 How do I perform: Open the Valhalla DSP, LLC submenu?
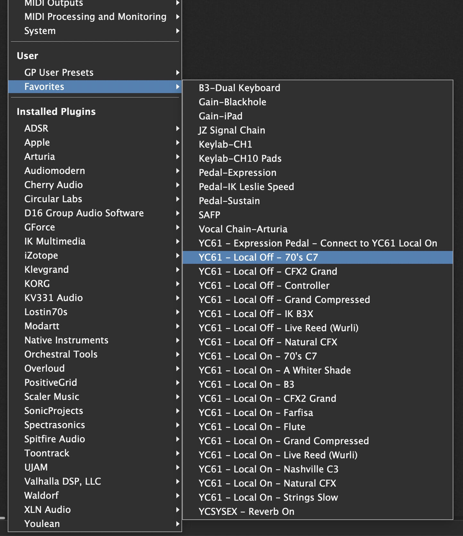point(63,481)
